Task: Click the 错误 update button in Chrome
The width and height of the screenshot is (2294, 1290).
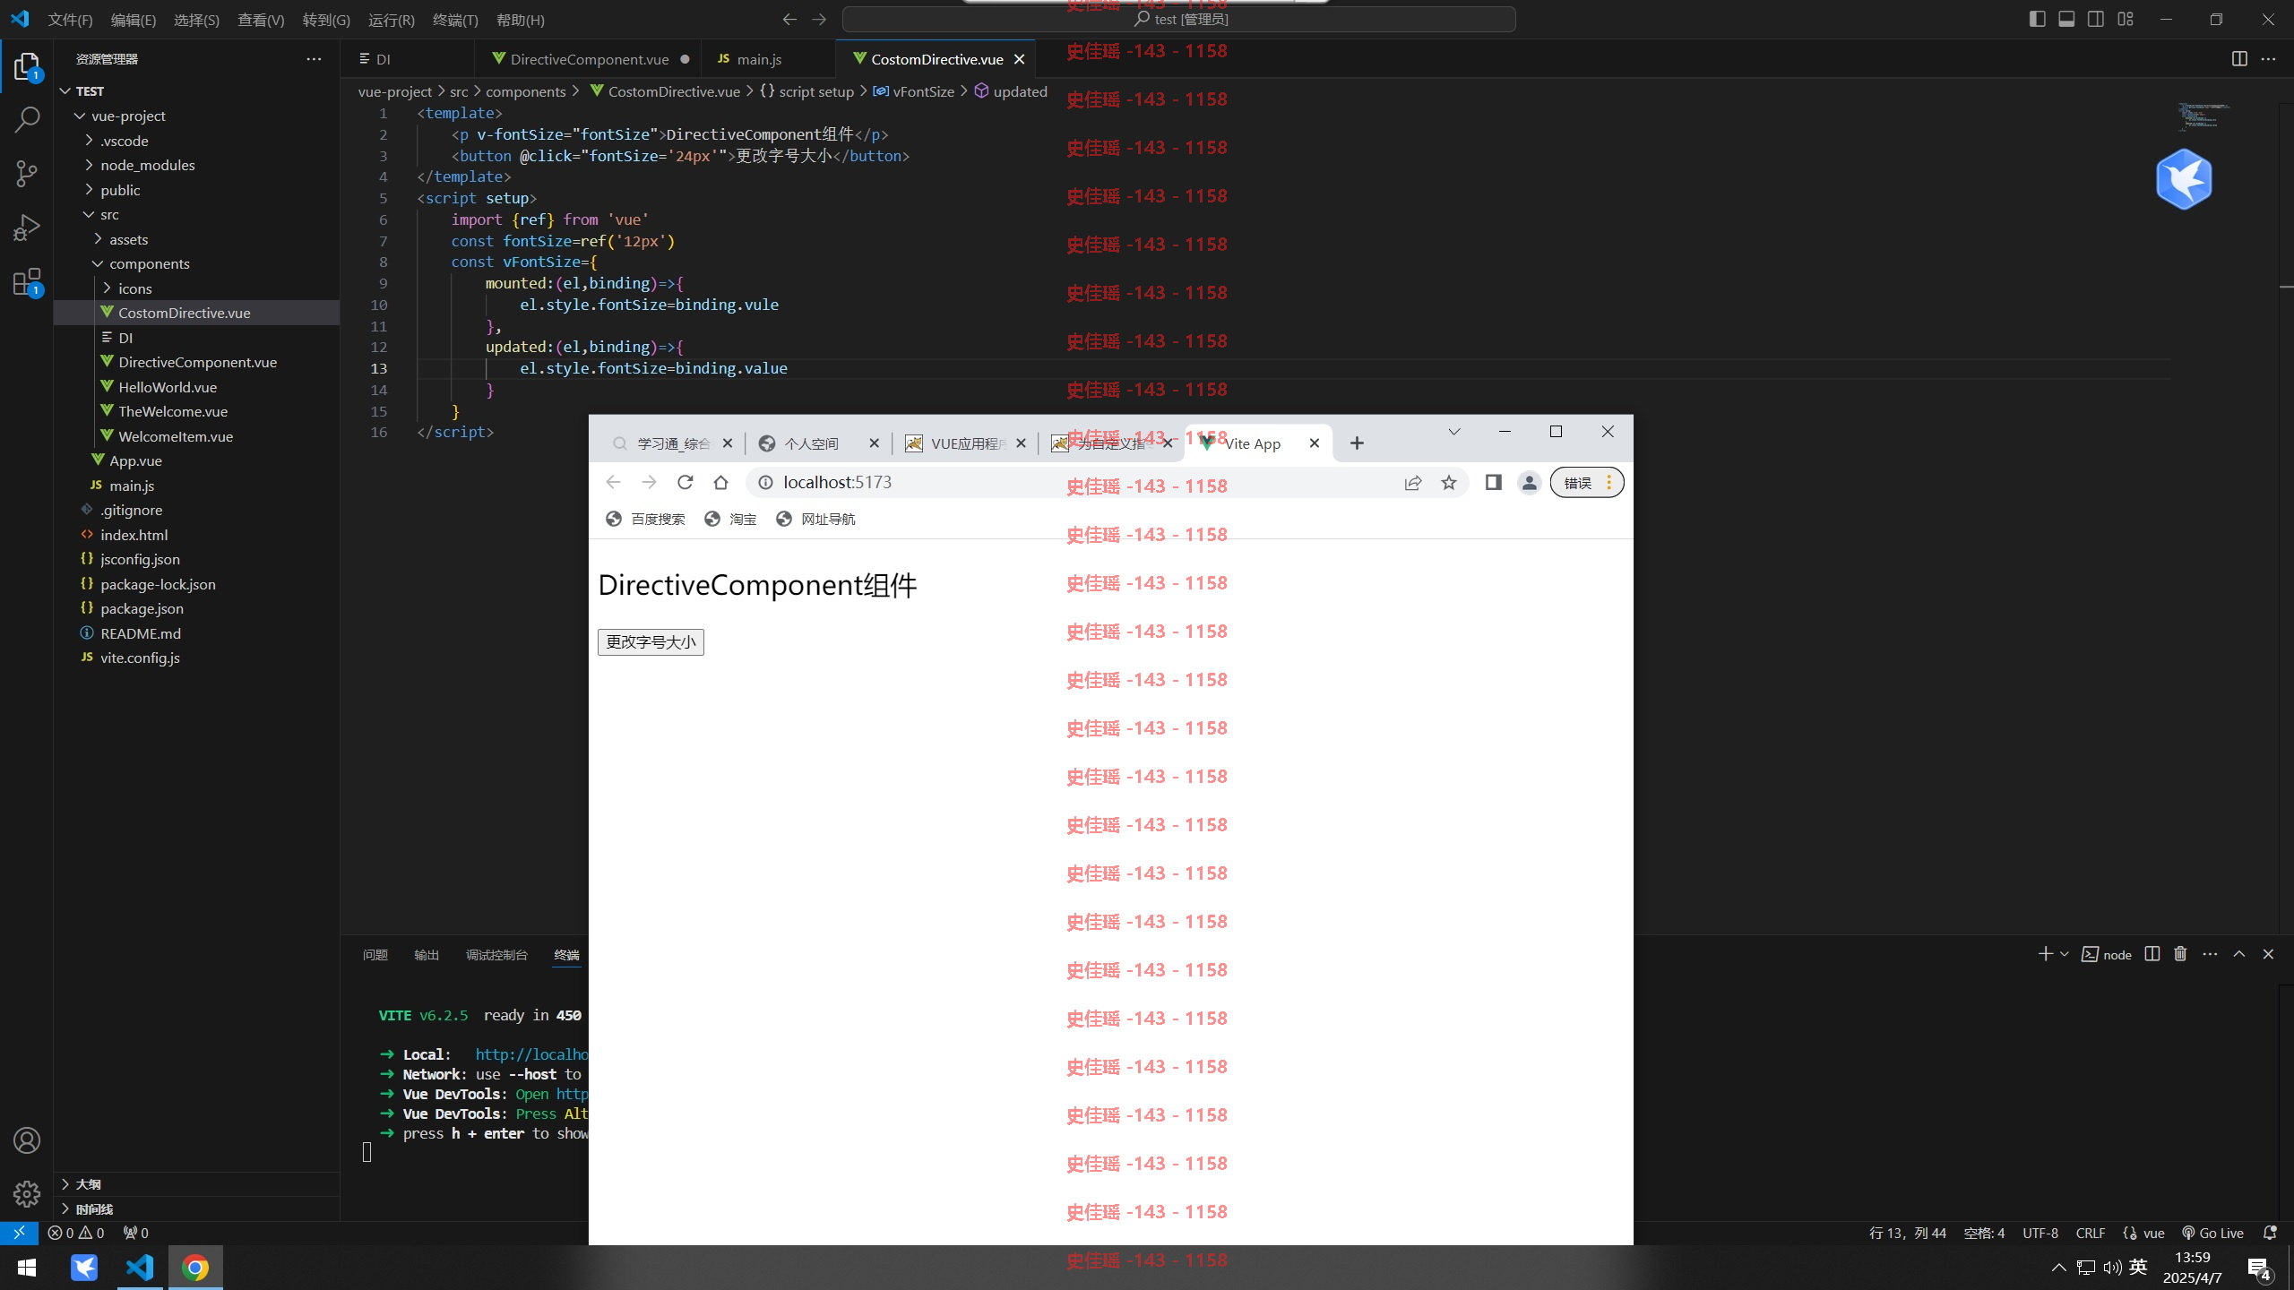Action: tap(1587, 483)
